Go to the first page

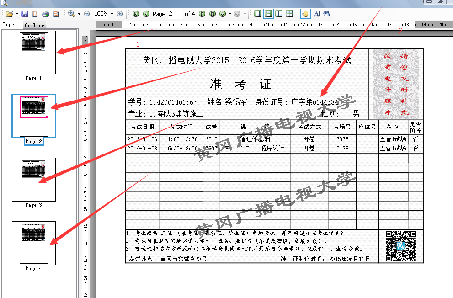(136, 14)
